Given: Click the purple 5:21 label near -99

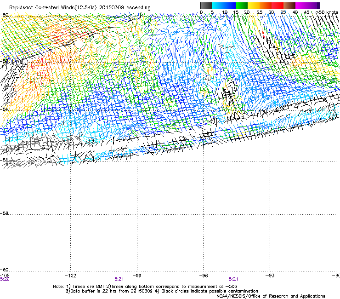Looking at the screenshot, I should click(x=119, y=279).
